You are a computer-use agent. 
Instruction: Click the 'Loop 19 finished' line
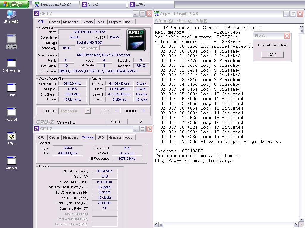[x=202, y=137]
